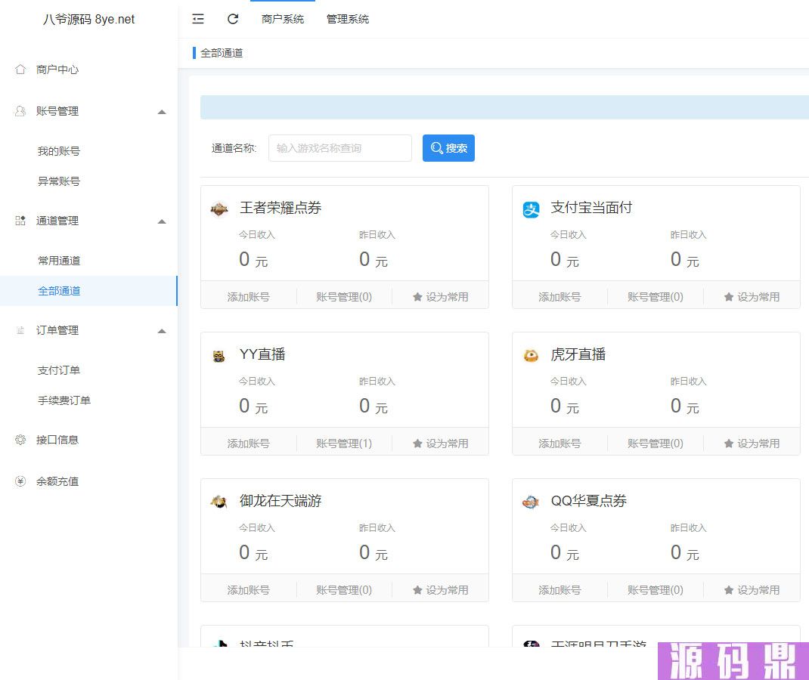This screenshot has height=680, width=809.
Task: Set QQ华夏点券 as favorite channel
Action: tap(752, 590)
